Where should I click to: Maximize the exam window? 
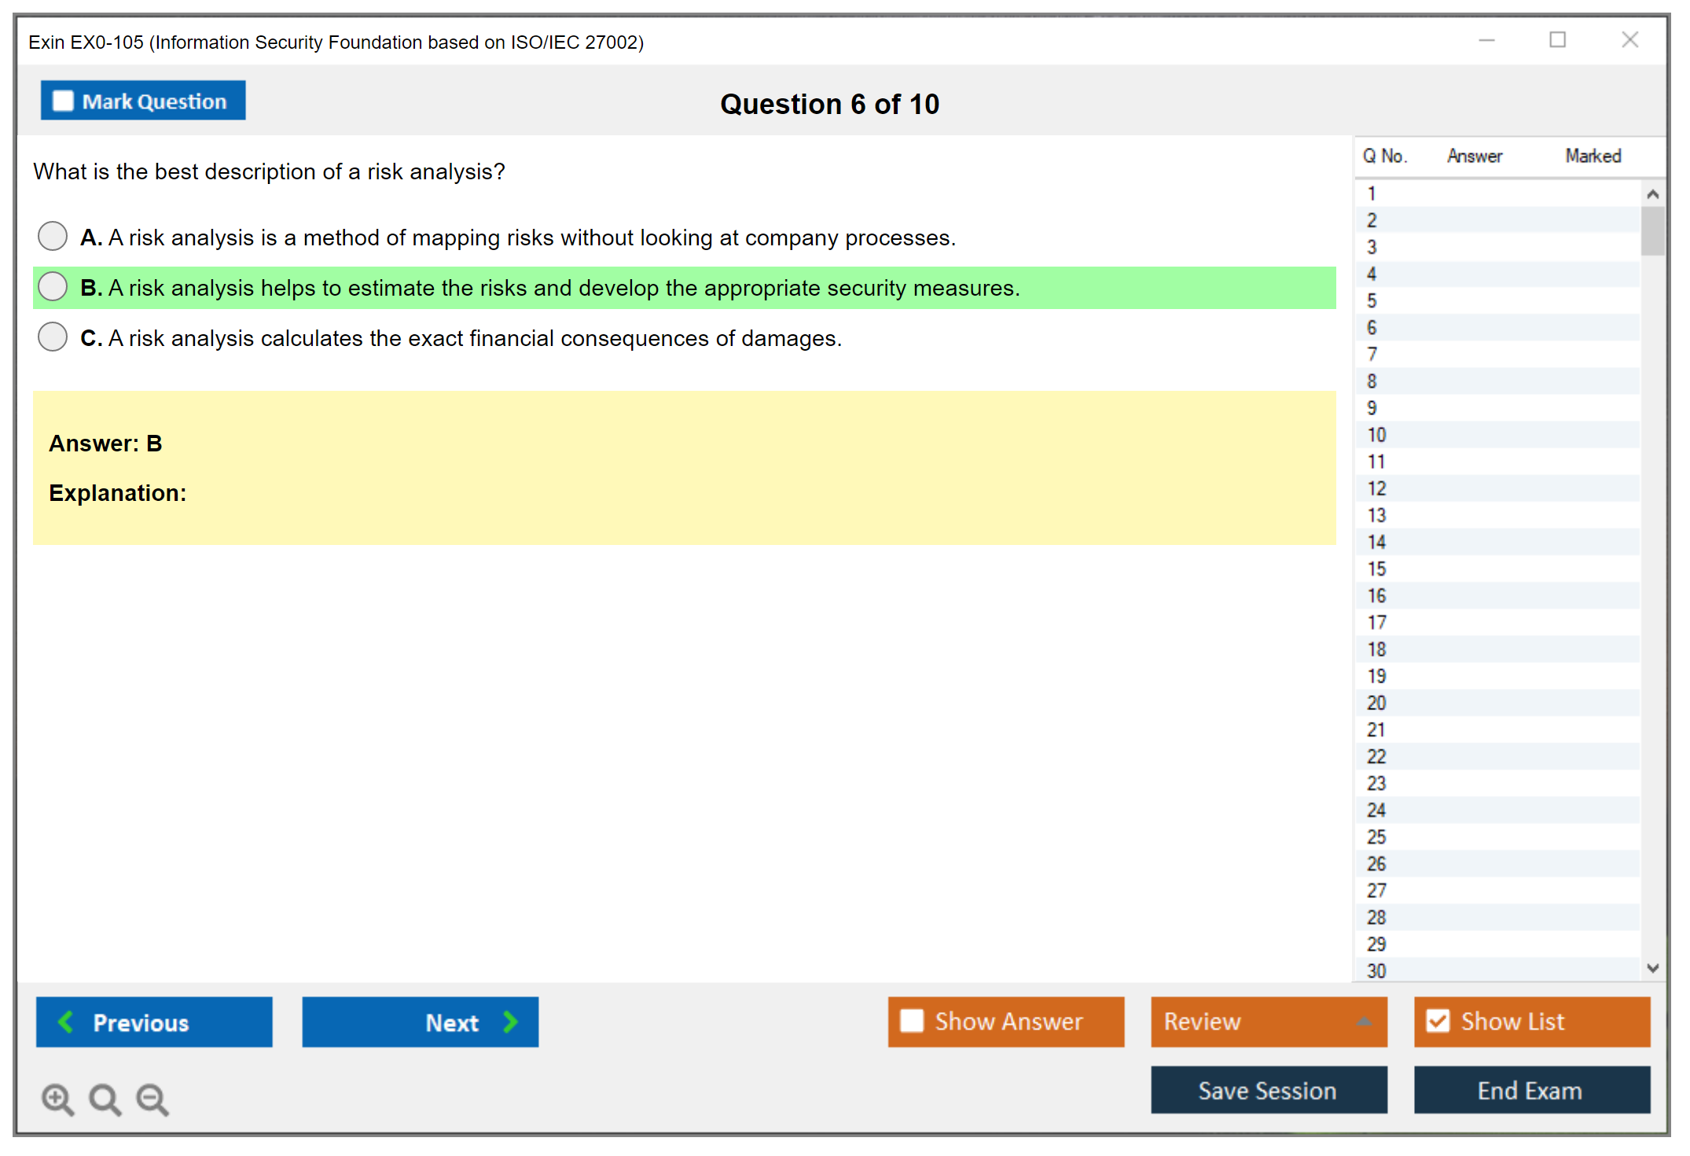1557,40
